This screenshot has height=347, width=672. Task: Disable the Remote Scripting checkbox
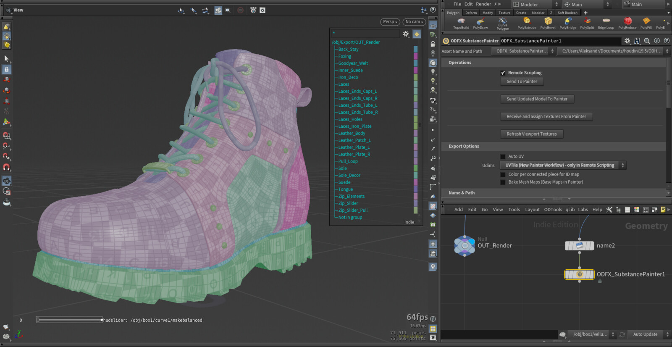pos(503,73)
